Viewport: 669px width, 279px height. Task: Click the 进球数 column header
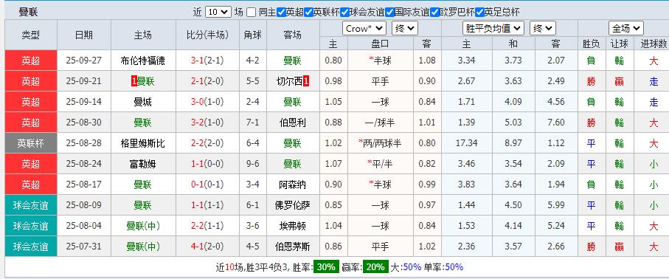coord(654,44)
